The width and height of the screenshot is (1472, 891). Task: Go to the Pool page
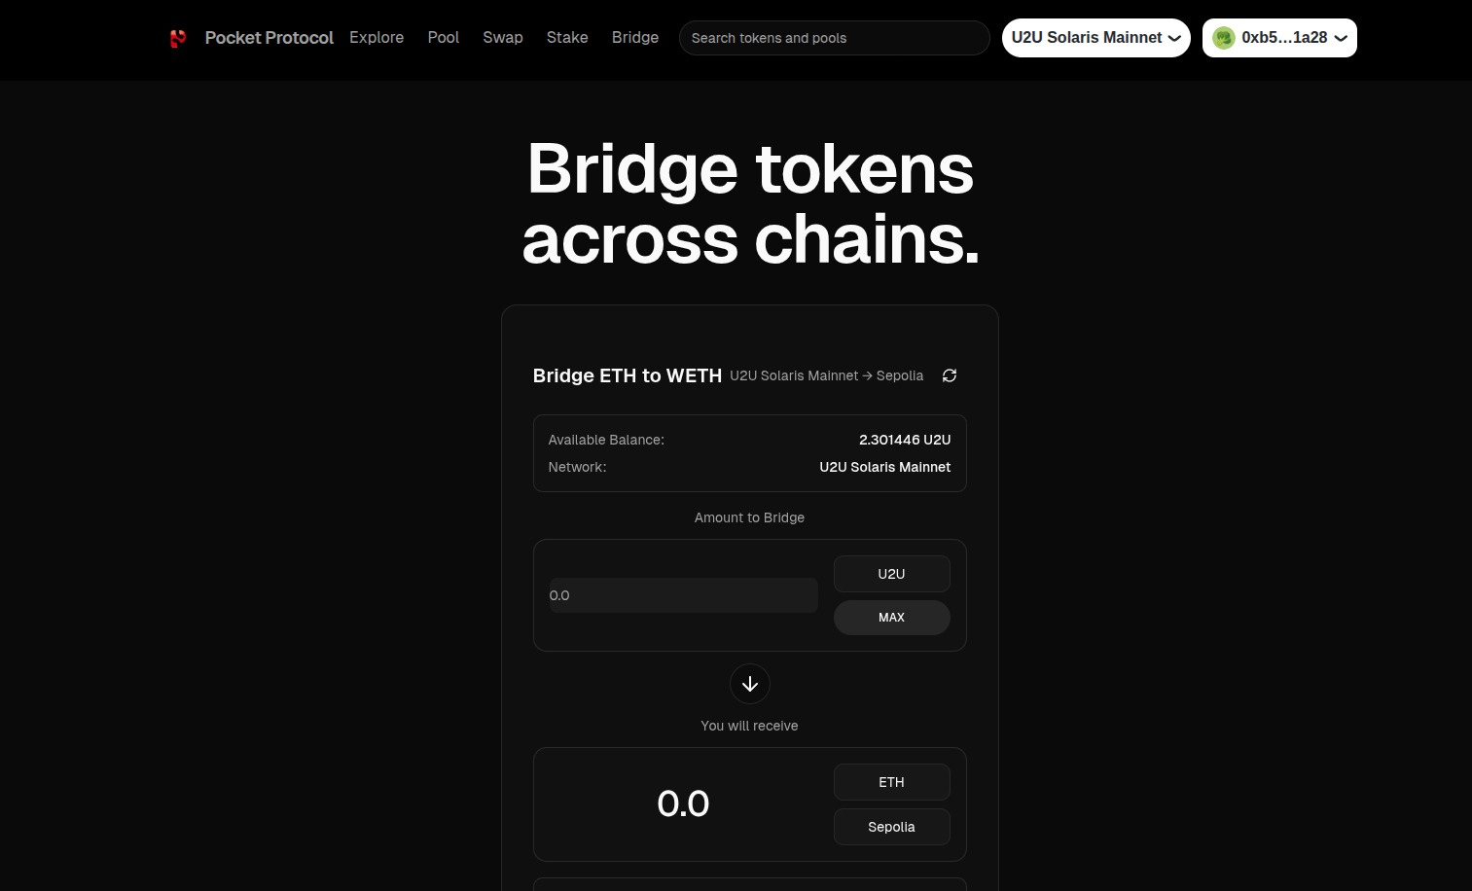pos(444,38)
